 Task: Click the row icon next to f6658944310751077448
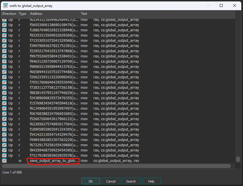tap(4, 72)
